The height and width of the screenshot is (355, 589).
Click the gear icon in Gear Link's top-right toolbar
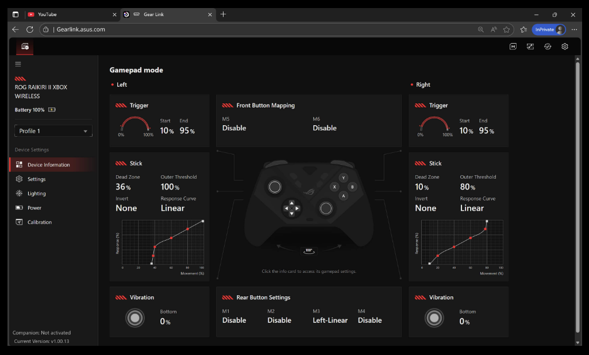[x=565, y=47]
